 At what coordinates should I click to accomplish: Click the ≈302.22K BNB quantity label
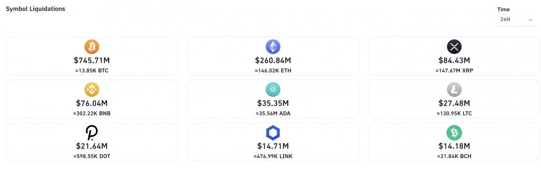[x=92, y=113]
